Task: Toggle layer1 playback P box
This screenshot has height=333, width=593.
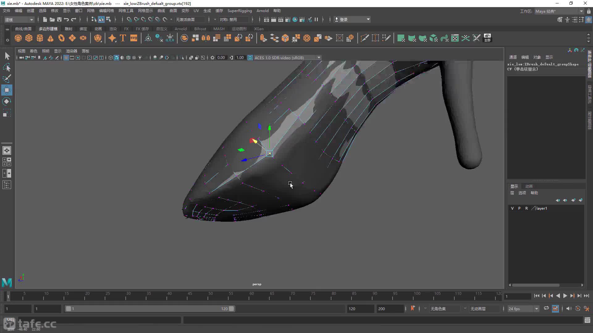Action: point(519,208)
